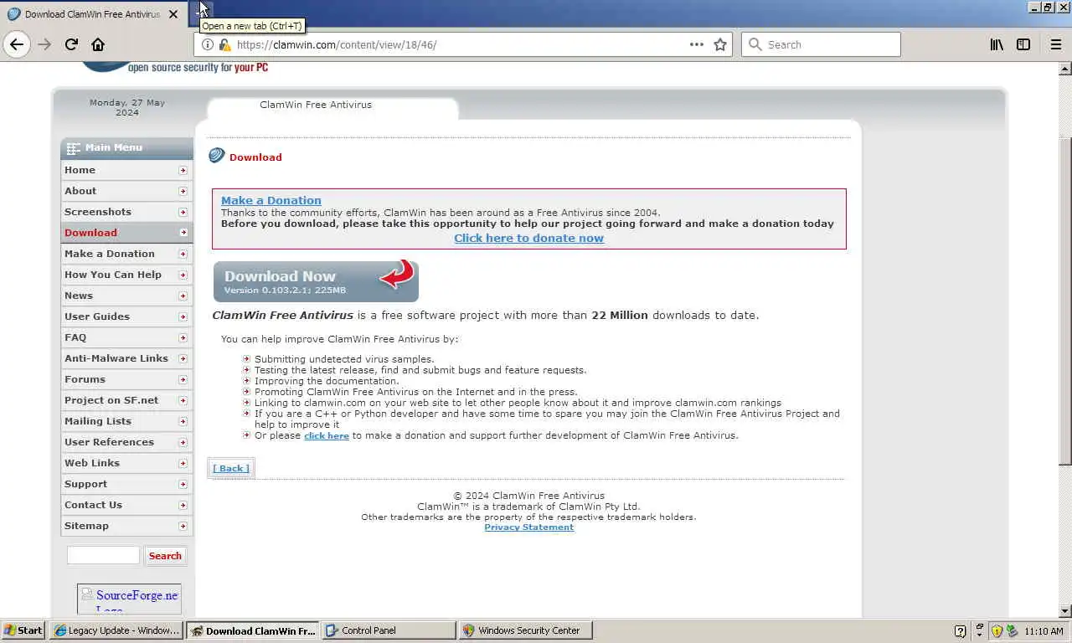Click the Firefox Search box
1072x643 pixels.
[821, 44]
